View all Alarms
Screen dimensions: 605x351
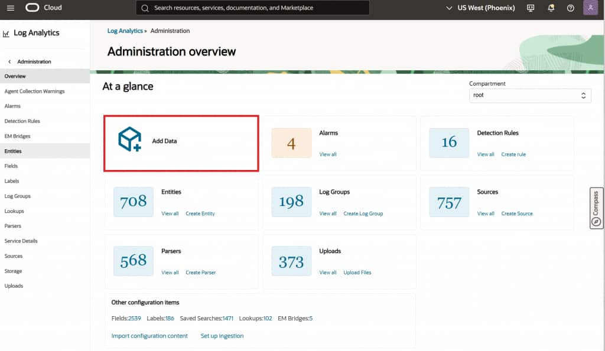click(x=327, y=155)
